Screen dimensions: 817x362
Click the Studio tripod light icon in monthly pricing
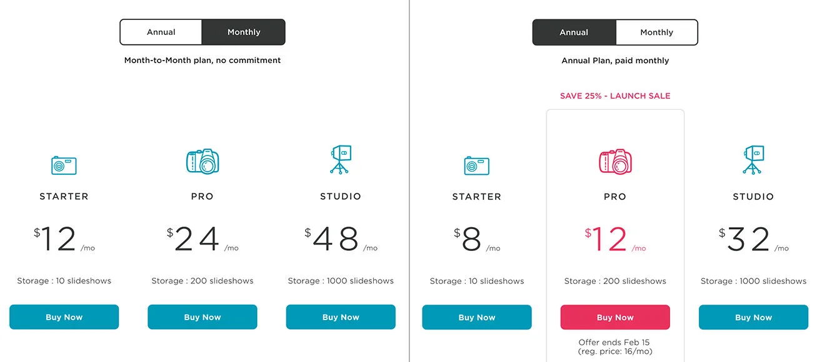(341, 160)
